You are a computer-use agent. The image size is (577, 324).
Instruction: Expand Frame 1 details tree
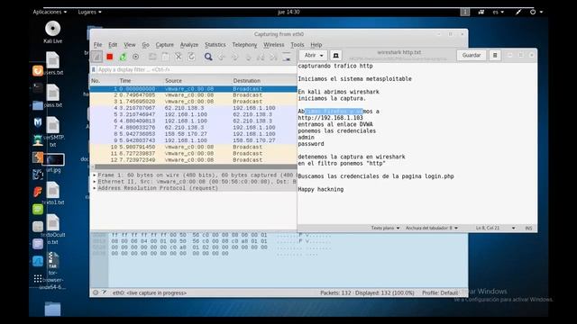(95, 175)
